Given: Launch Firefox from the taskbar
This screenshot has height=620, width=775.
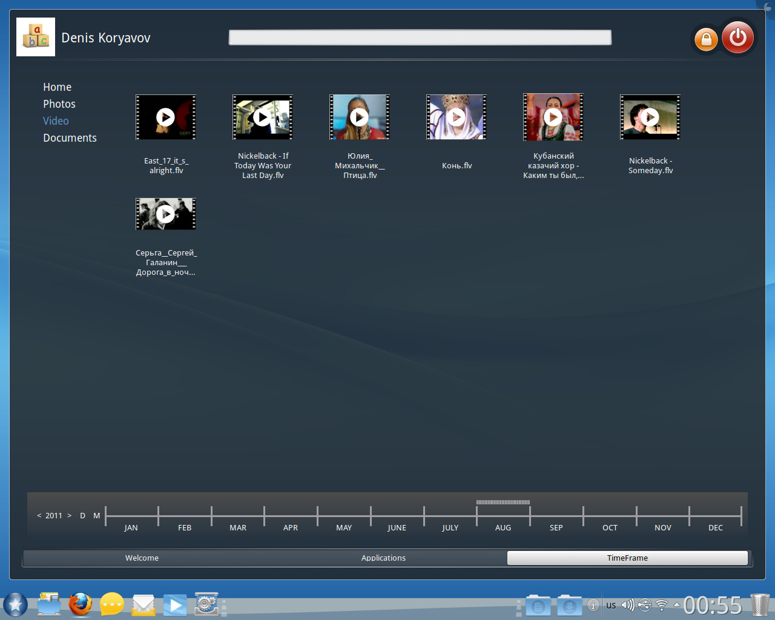Looking at the screenshot, I should (x=80, y=604).
